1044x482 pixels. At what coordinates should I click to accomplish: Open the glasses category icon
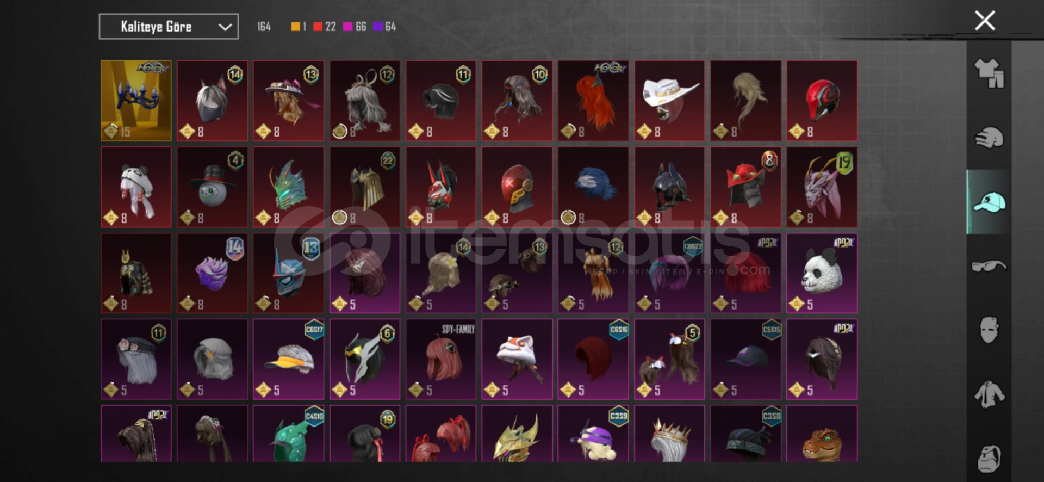[x=989, y=267]
